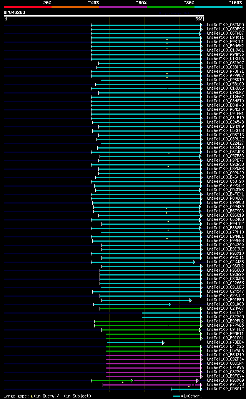Click the yellow gap marker in UniRef100_C6TJC8 row

169,154
